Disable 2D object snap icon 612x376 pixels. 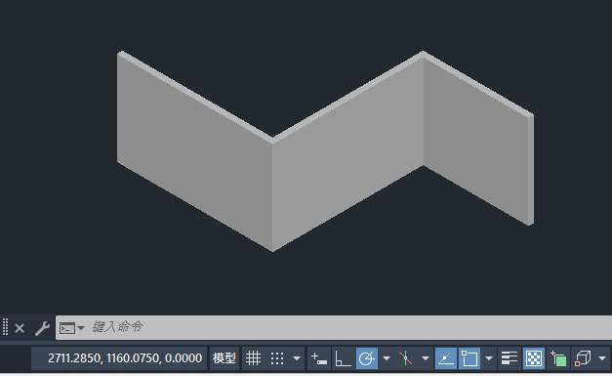[469, 358]
